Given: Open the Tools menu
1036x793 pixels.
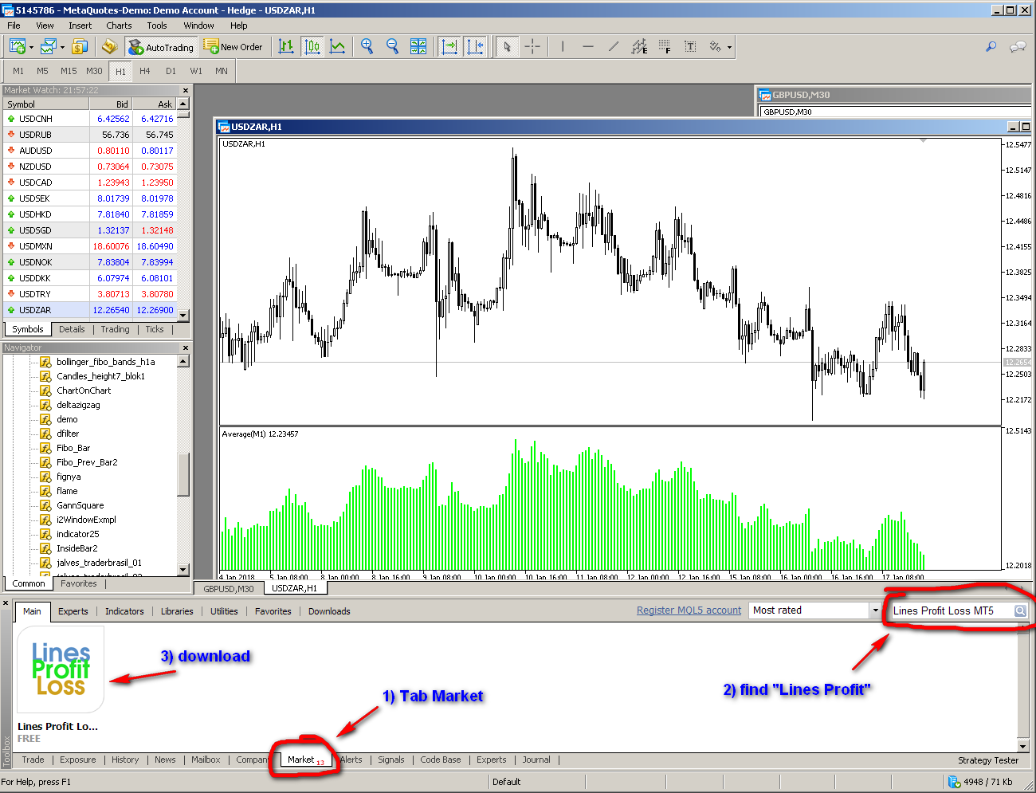Looking at the screenshot, I should click(157, 26).
